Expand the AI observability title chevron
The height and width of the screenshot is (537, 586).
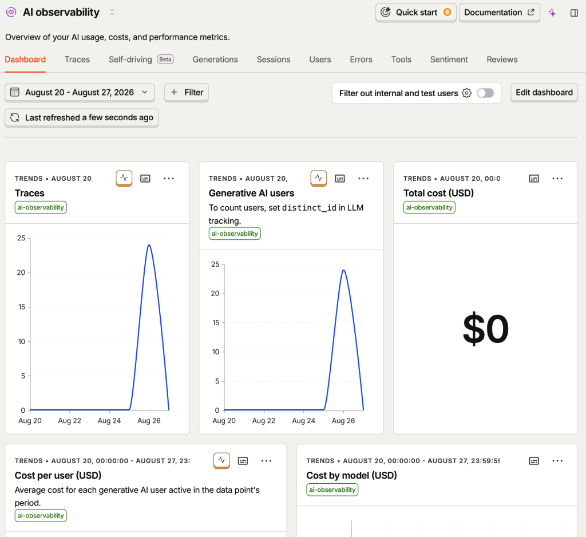pos(112,13)
